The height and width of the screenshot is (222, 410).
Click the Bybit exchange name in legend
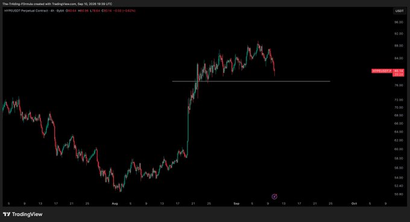click(60, 11)
